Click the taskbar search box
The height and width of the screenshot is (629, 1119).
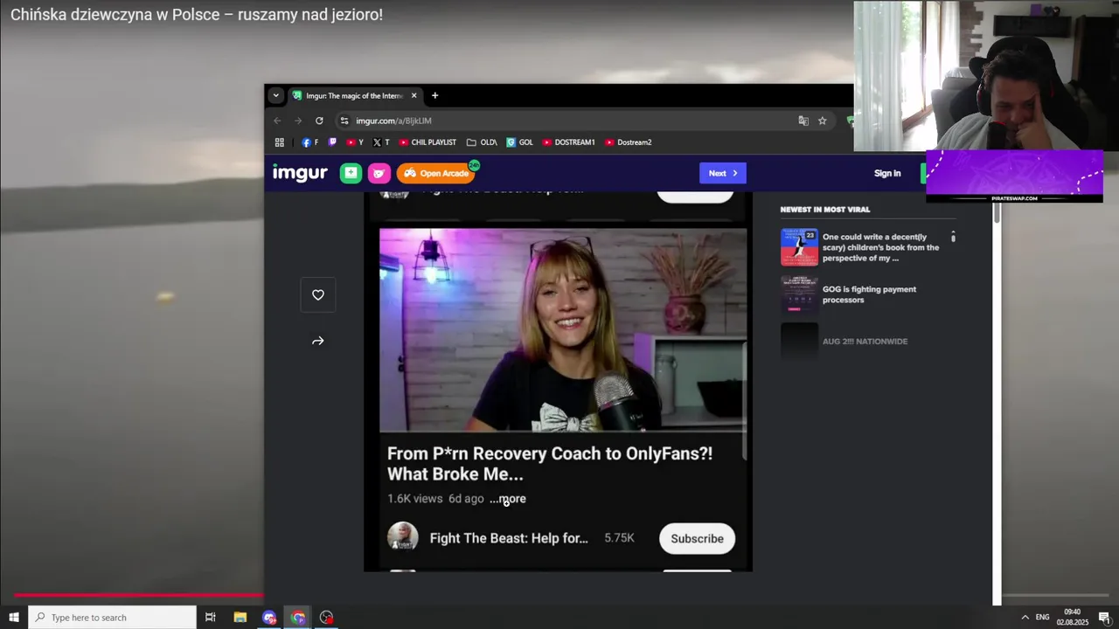pyautogui.click(x=113, y=618)
